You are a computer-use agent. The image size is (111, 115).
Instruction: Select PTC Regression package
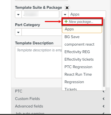click(x=82, y=67)
